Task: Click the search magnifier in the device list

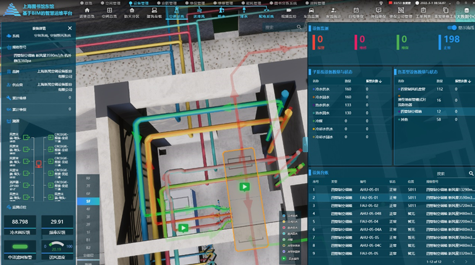Action: click(x=469, y=174)
